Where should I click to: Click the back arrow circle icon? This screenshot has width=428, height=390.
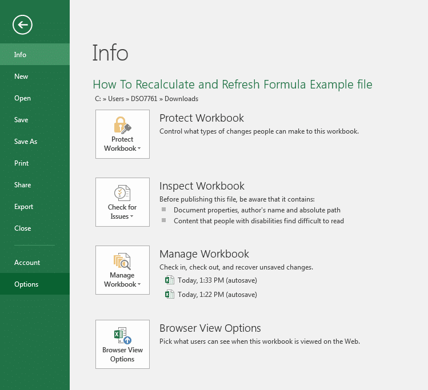coord(22,25)
